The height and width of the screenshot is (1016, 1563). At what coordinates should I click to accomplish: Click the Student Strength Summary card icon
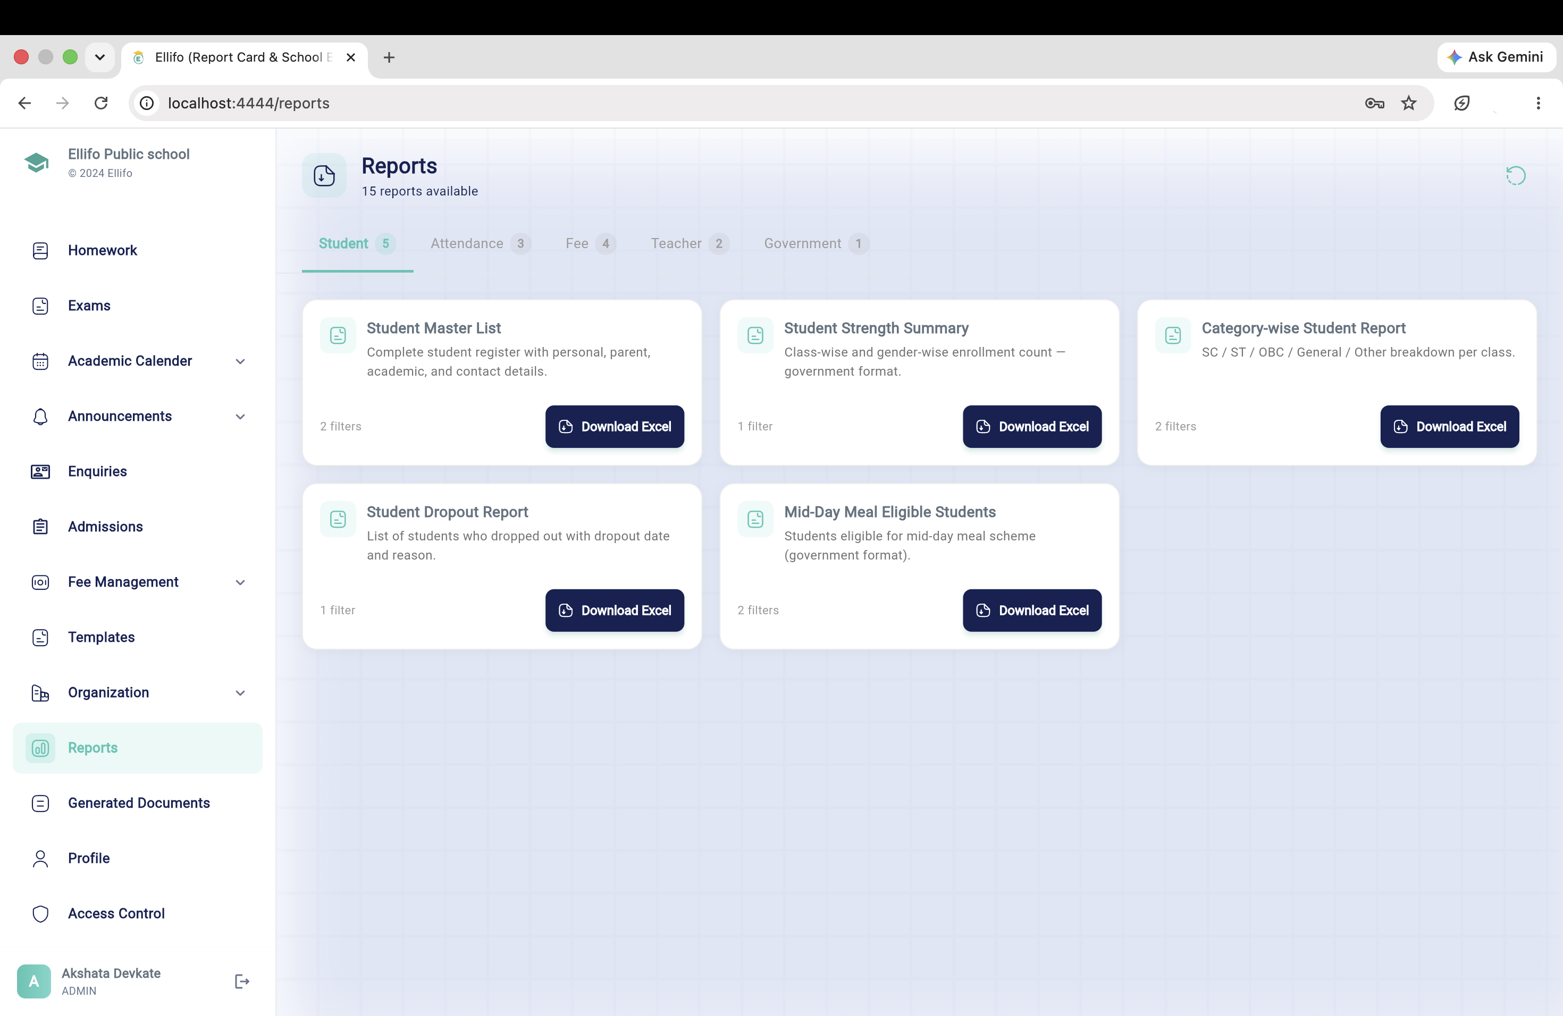(755, 335)
